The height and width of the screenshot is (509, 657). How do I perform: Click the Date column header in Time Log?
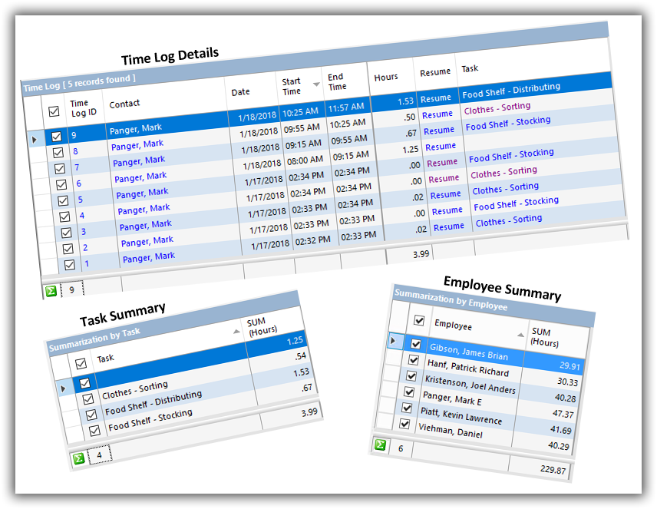[240, 92]
